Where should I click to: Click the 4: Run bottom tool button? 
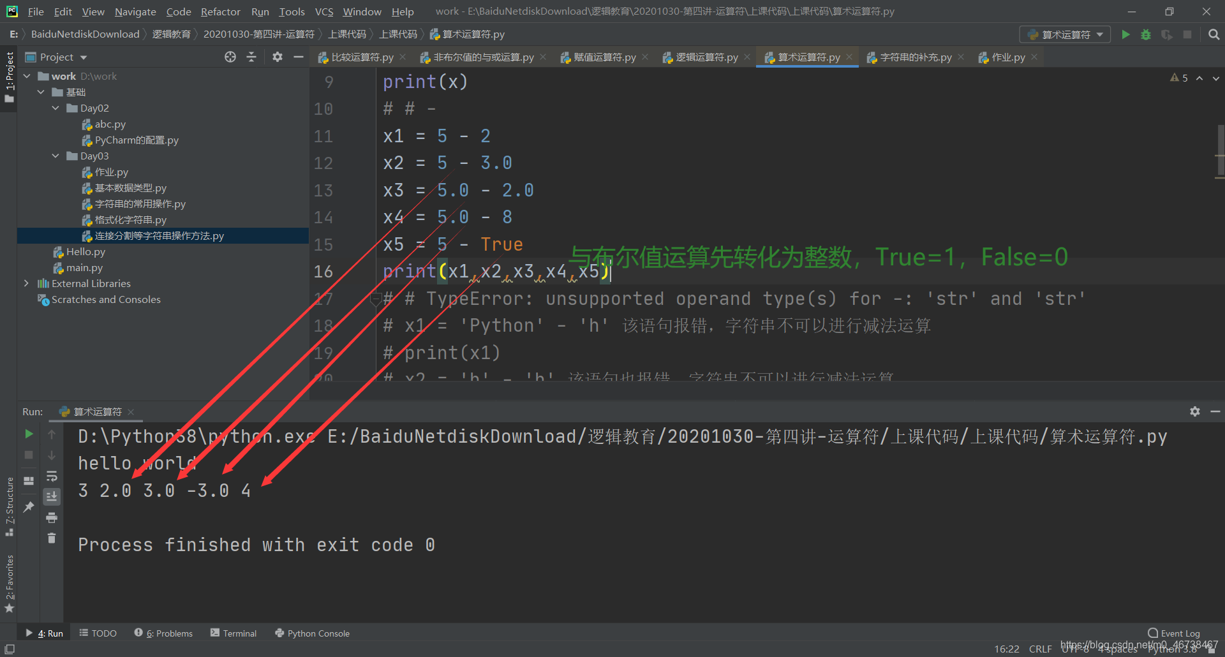(45, 633)
